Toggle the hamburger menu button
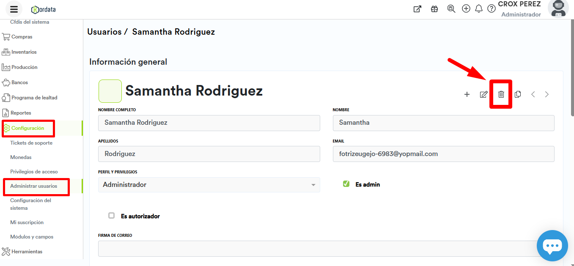574x266 pixels. 14,9
